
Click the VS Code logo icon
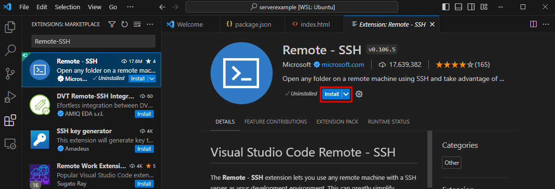click(x=7, y=7)
